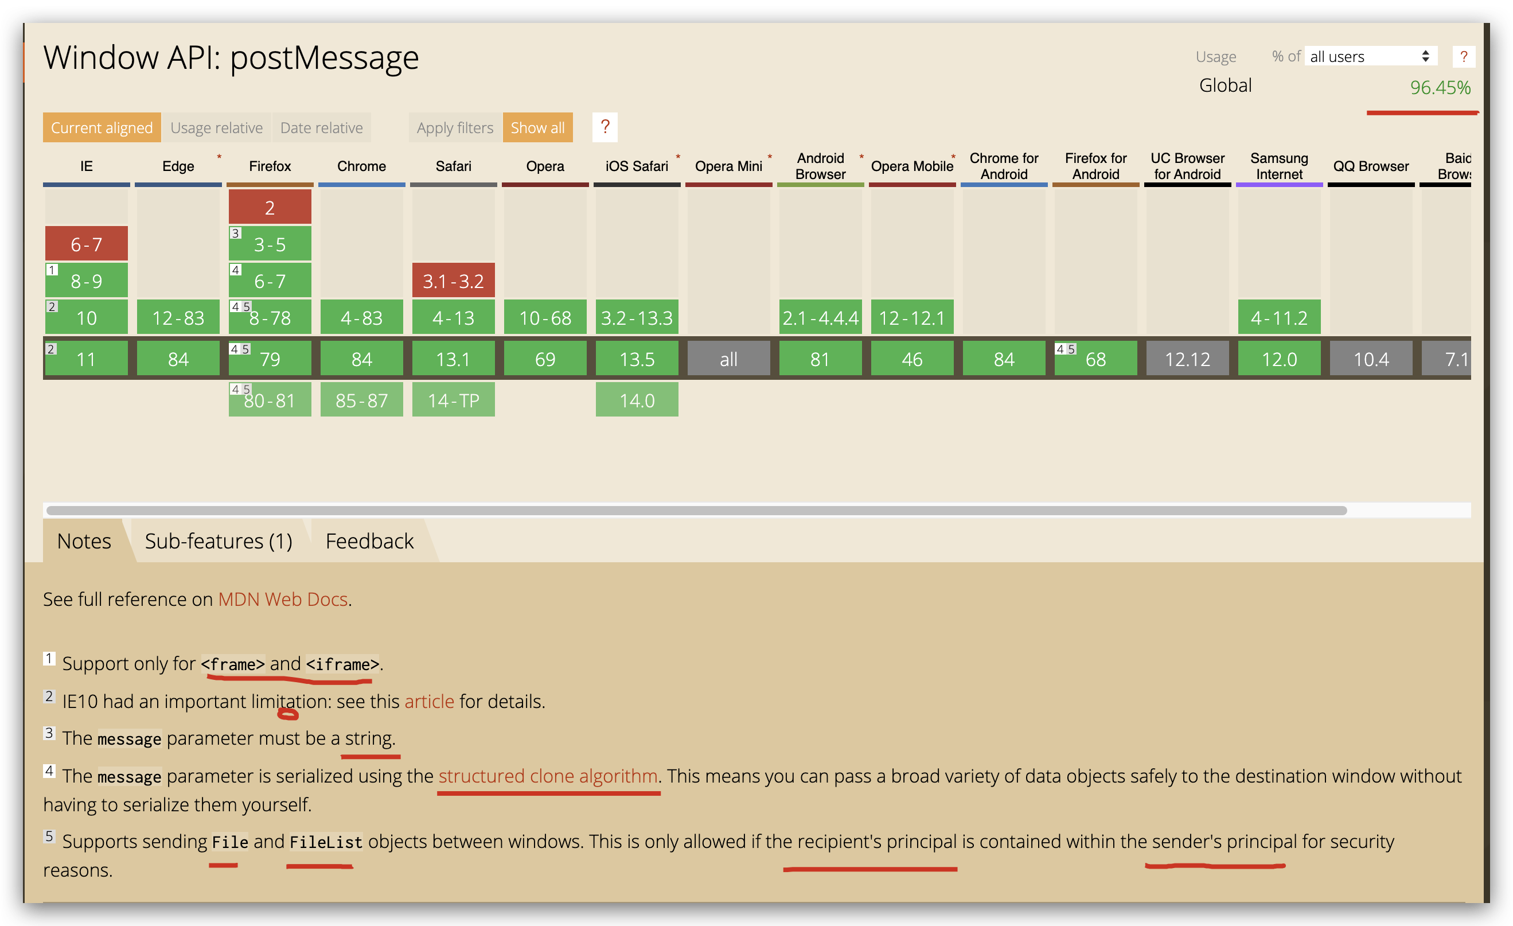The height and width of the screenshot is (926, 1513).
Task: Click the IE 10 cell
Action: [87, 317]
